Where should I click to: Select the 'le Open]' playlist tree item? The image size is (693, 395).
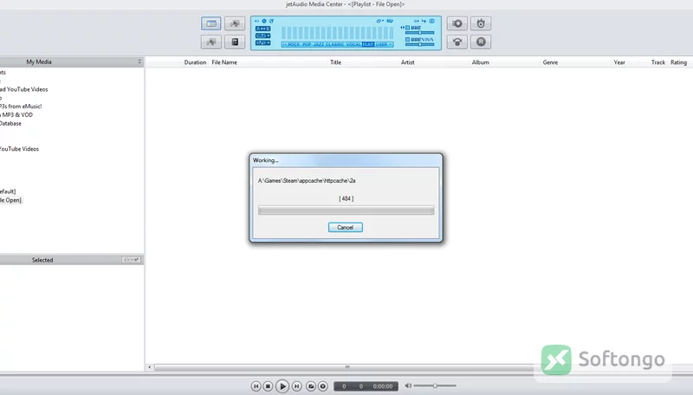10,200
